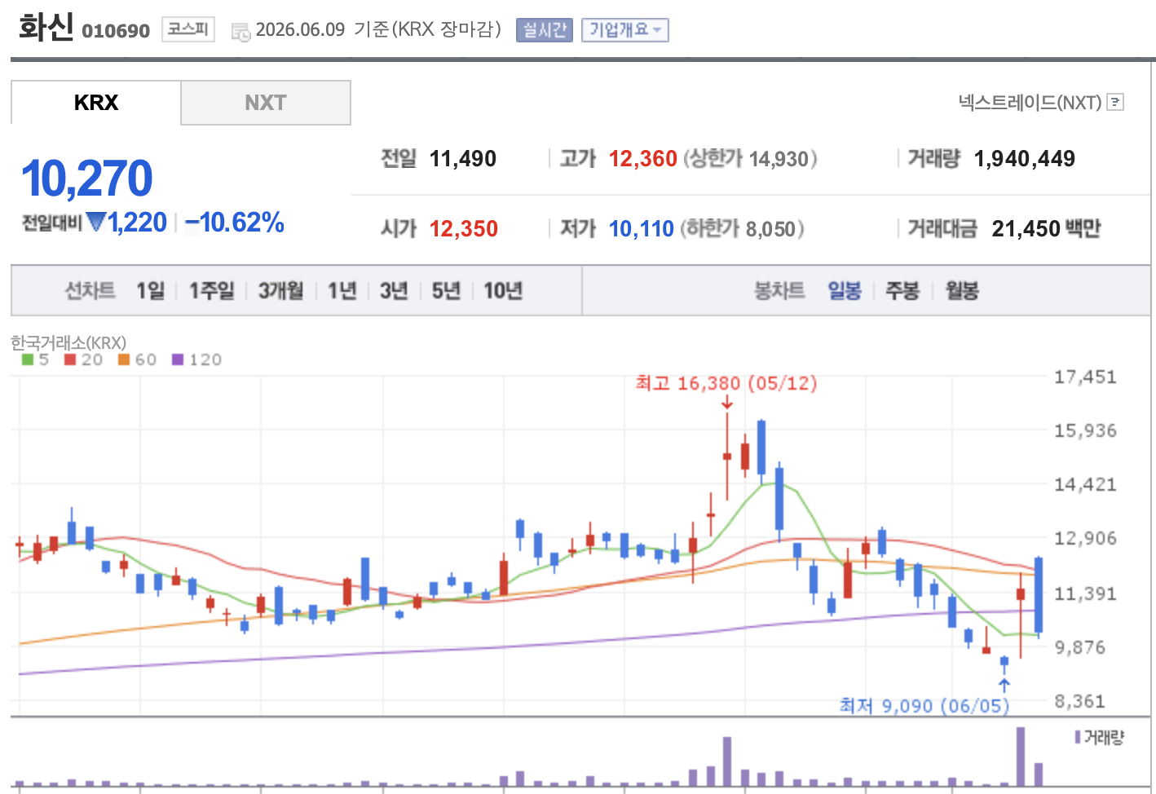Screen dimensions: 1156x794
Task: Click the 선차트 label
Action: coord(90,290)
